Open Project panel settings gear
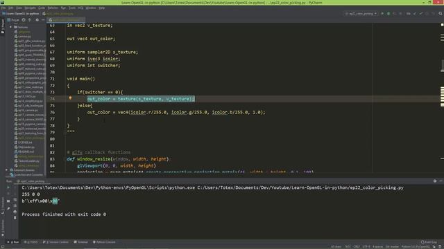 click(37, 20)
